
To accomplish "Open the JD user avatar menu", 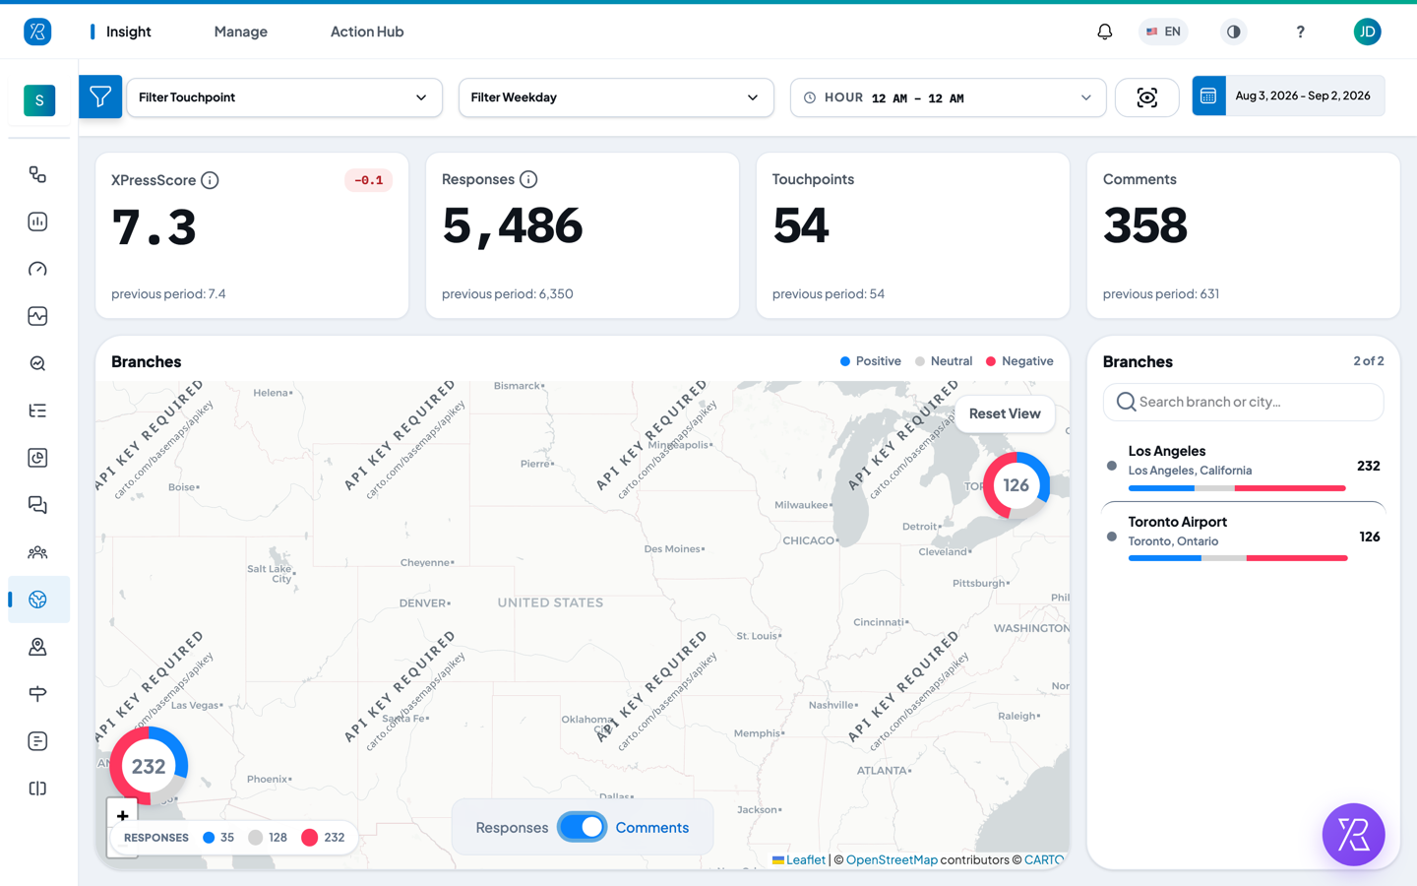I will click(x=1367, y=32).
